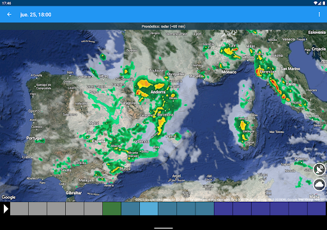Viewport: 327px width, 230px height.
Task: Tap the Málaga city label
Action: [x=85, y=180]
